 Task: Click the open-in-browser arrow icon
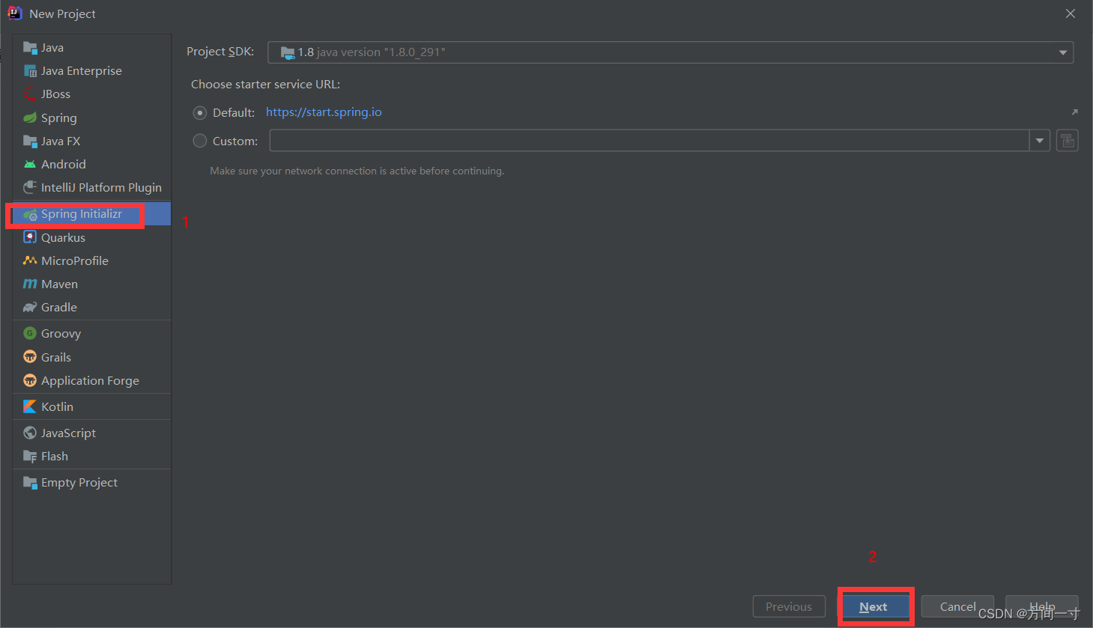1074,112
